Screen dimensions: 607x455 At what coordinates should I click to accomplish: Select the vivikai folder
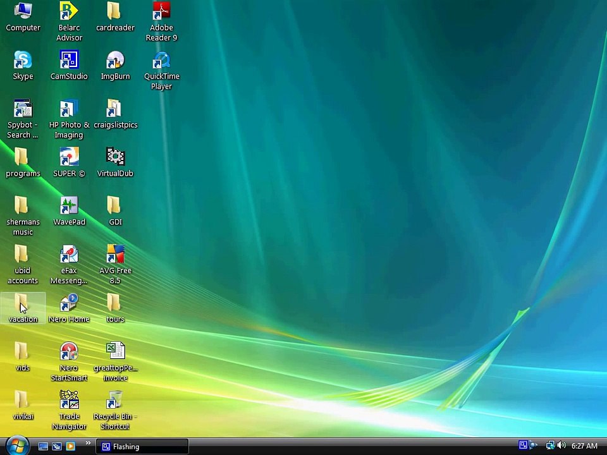[23, 406]
